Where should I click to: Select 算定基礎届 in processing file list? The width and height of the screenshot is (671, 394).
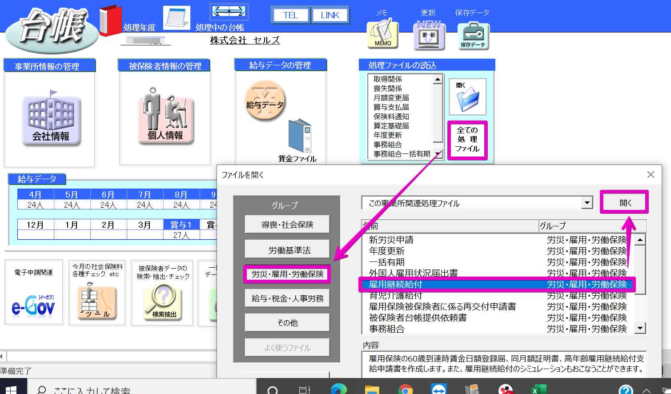click(x=391, y=125)
